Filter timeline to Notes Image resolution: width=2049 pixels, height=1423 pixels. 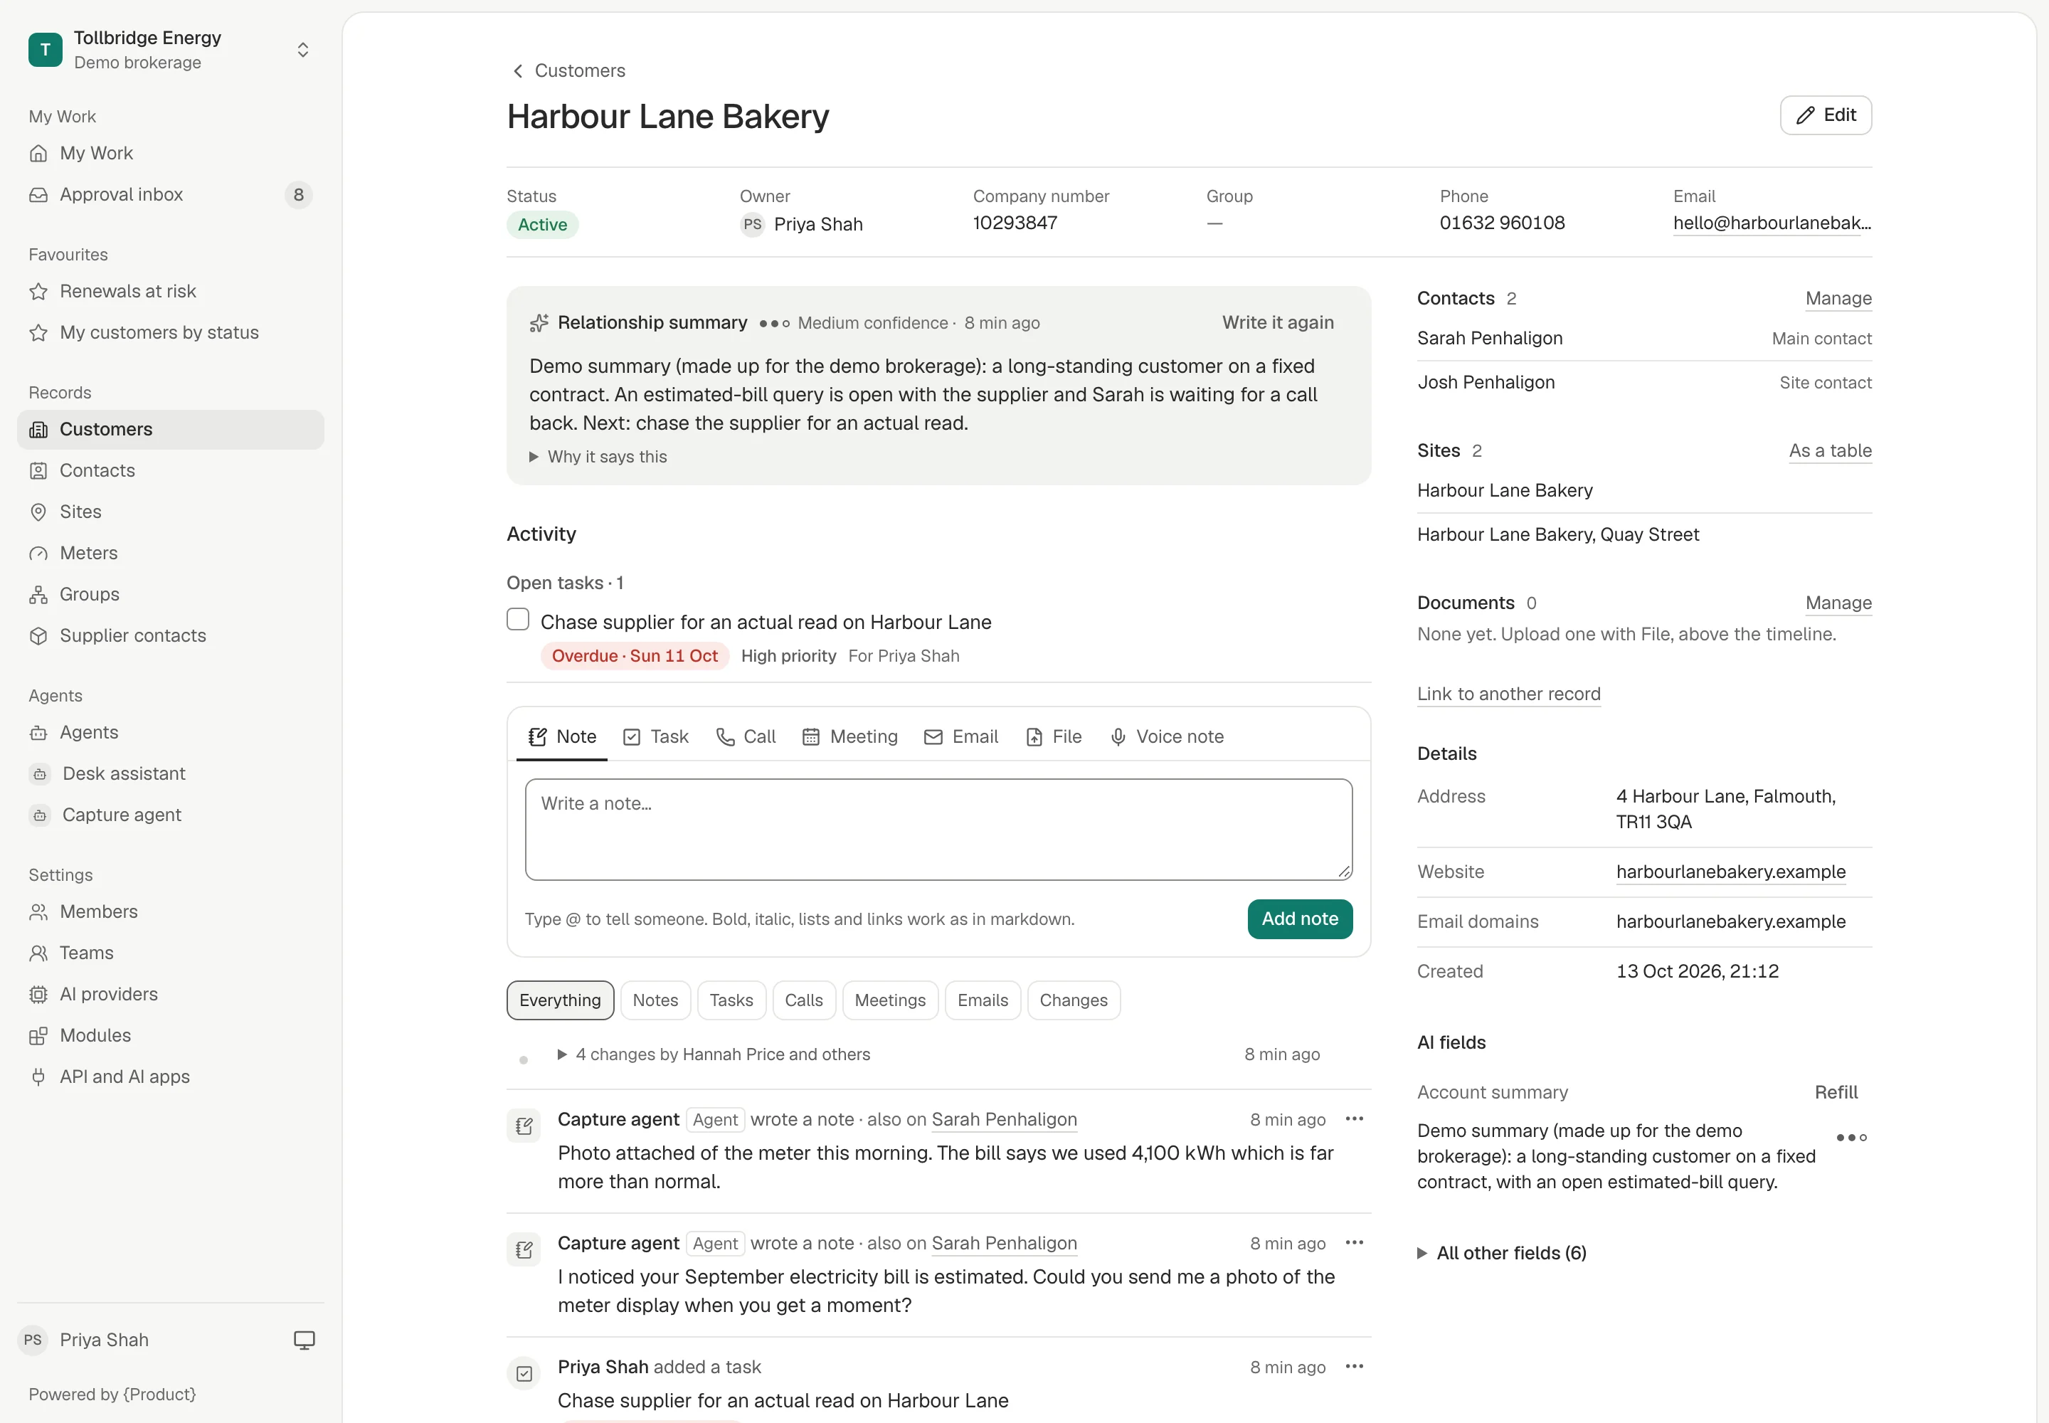[x=655, y=1000]
